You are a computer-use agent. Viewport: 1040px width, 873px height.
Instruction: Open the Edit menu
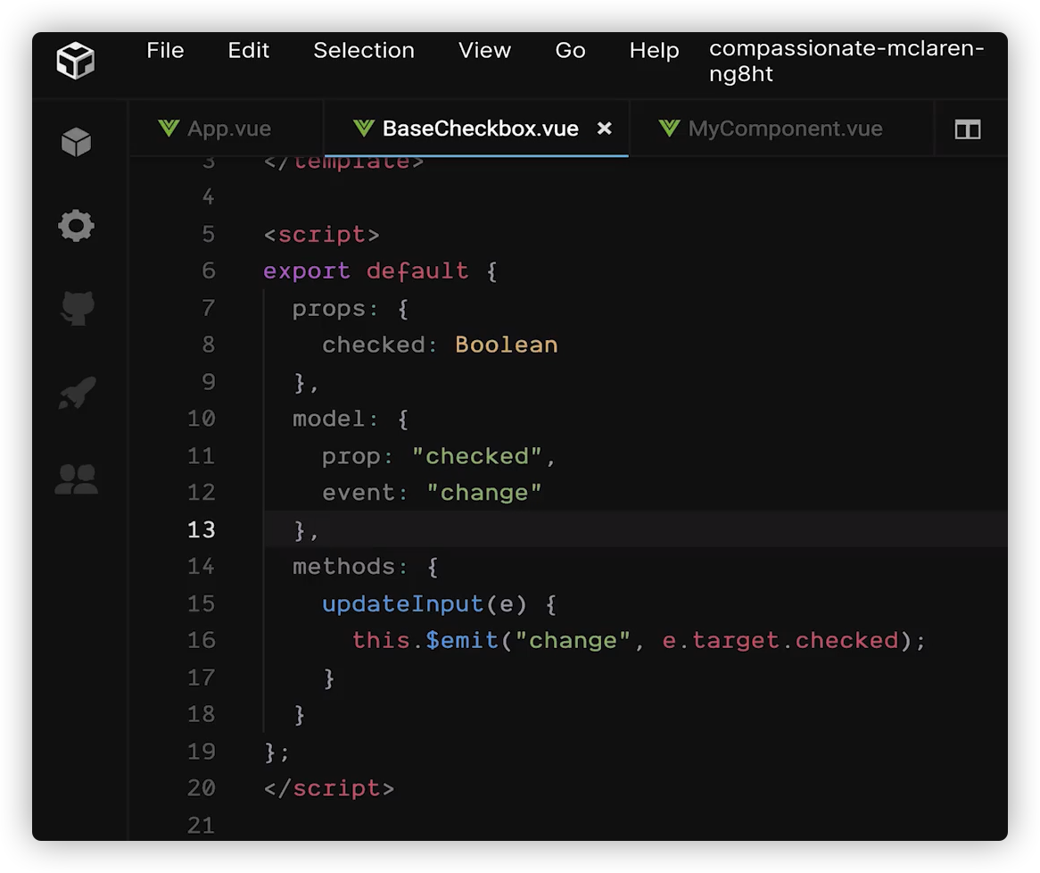(249, 51)
